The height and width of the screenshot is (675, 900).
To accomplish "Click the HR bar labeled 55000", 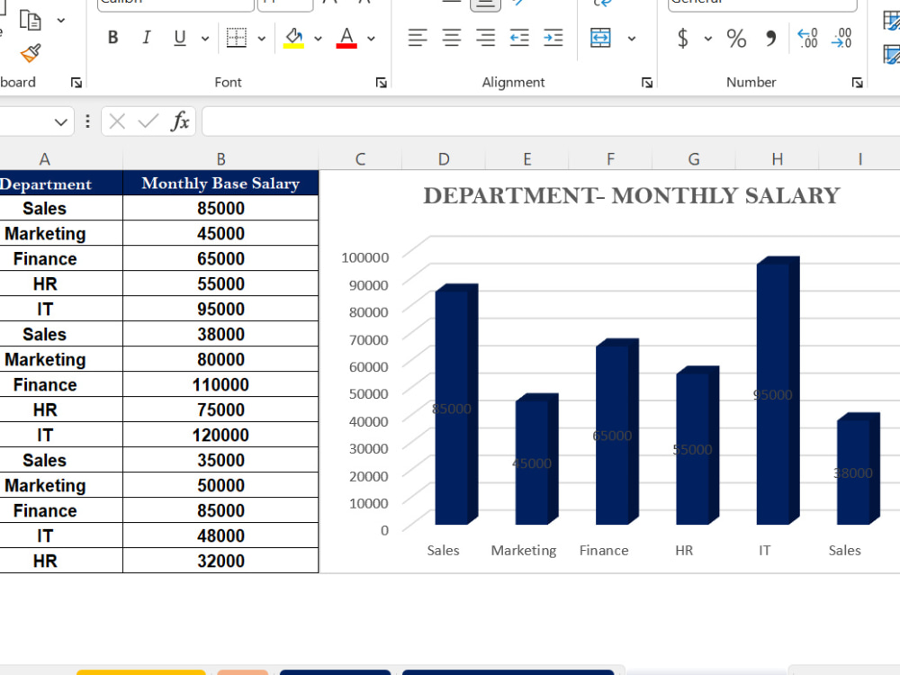I will (x=697, y=445).
